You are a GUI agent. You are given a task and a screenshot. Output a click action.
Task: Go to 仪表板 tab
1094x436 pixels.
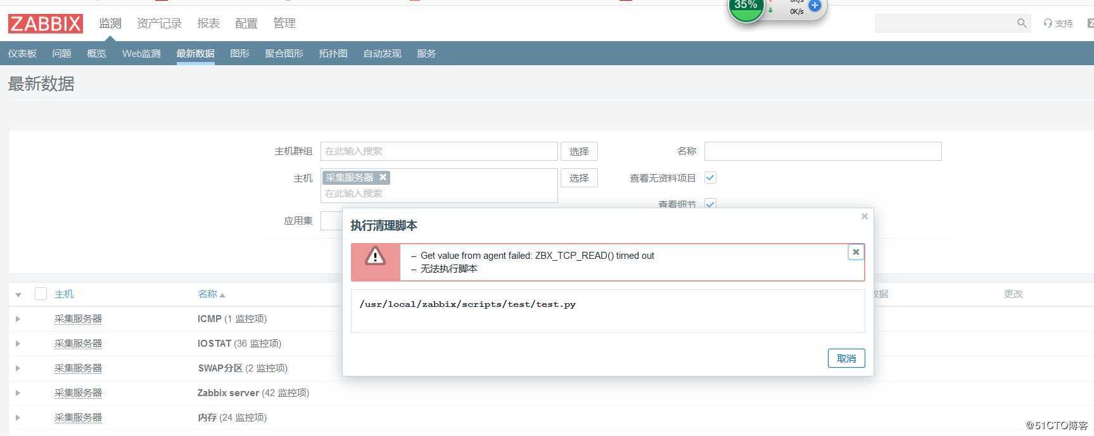[x=22, y=53]
